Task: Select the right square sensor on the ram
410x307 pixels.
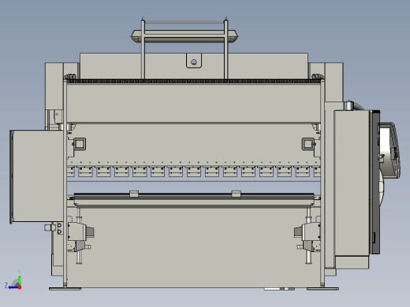Action: click(x=308, y=144)
